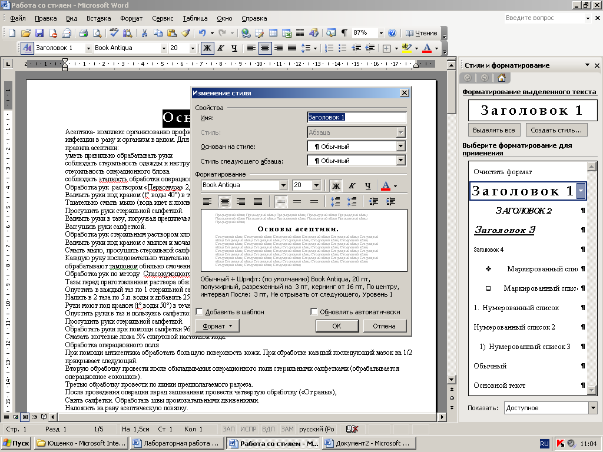The image size is (603, 452).
Task: Open the Styles and Formatting AA icon
Action: coord(27,48)
